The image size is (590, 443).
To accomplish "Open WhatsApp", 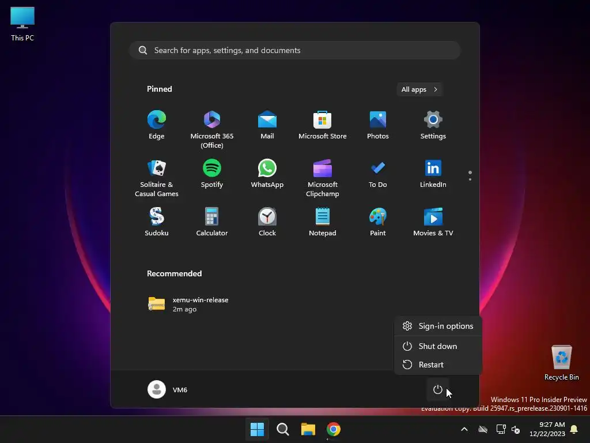I will click(x=267, y=174).
